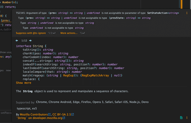
Task: Open the popup's three-dot options menu
Action: (x=187, y=117)
